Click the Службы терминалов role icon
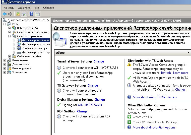 (14, 36)
